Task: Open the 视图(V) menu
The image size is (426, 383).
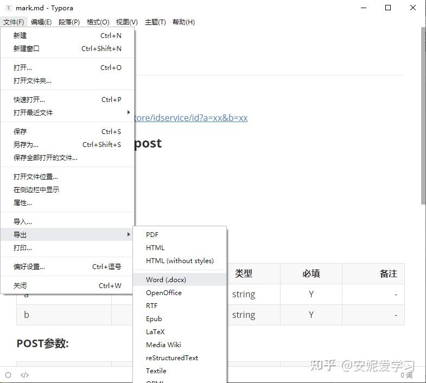Action: [127, 22]
